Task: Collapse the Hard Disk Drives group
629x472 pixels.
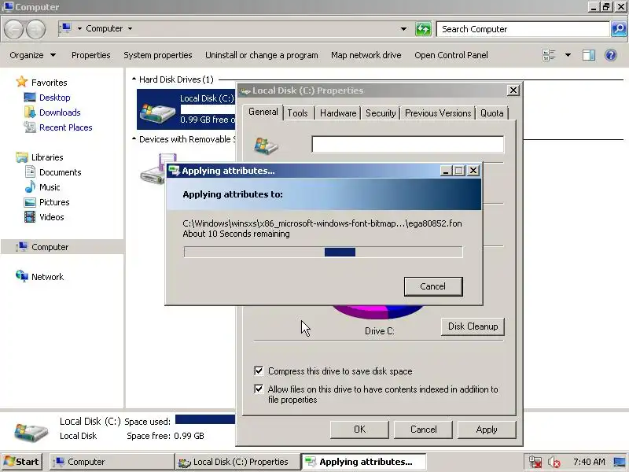Action: coord(134,79)
